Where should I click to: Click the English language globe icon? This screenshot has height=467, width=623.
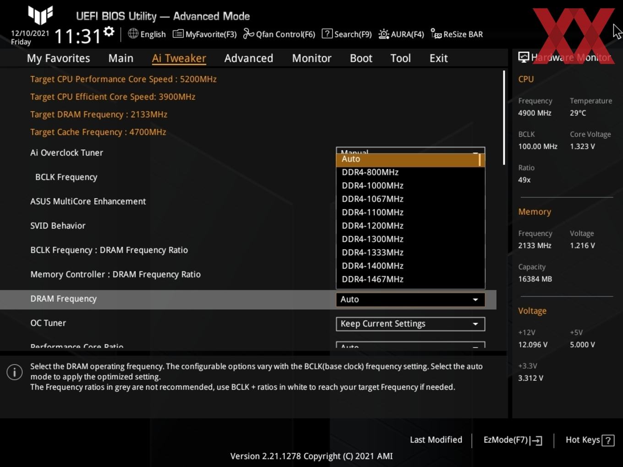[133, 33]
